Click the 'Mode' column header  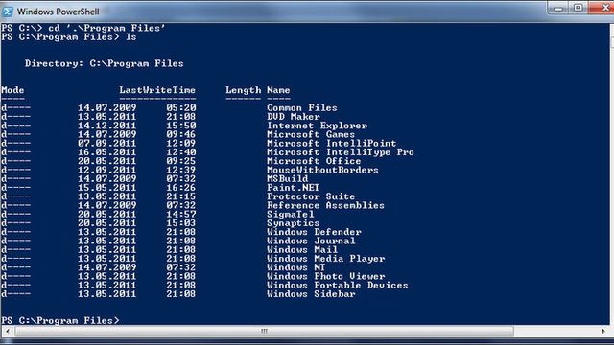pos(12,90)
